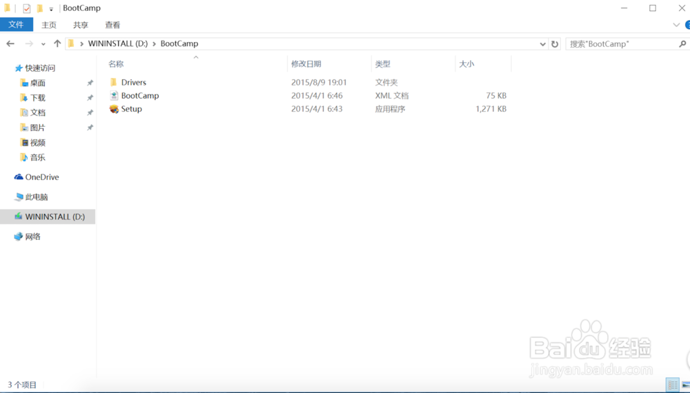This screenshot has width=690, height=393.
Task: Select the Drivers folder name
Action: coord(134,82)
